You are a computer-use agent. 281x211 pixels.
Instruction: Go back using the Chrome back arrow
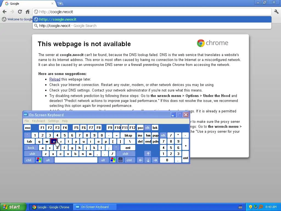(4, 12)
